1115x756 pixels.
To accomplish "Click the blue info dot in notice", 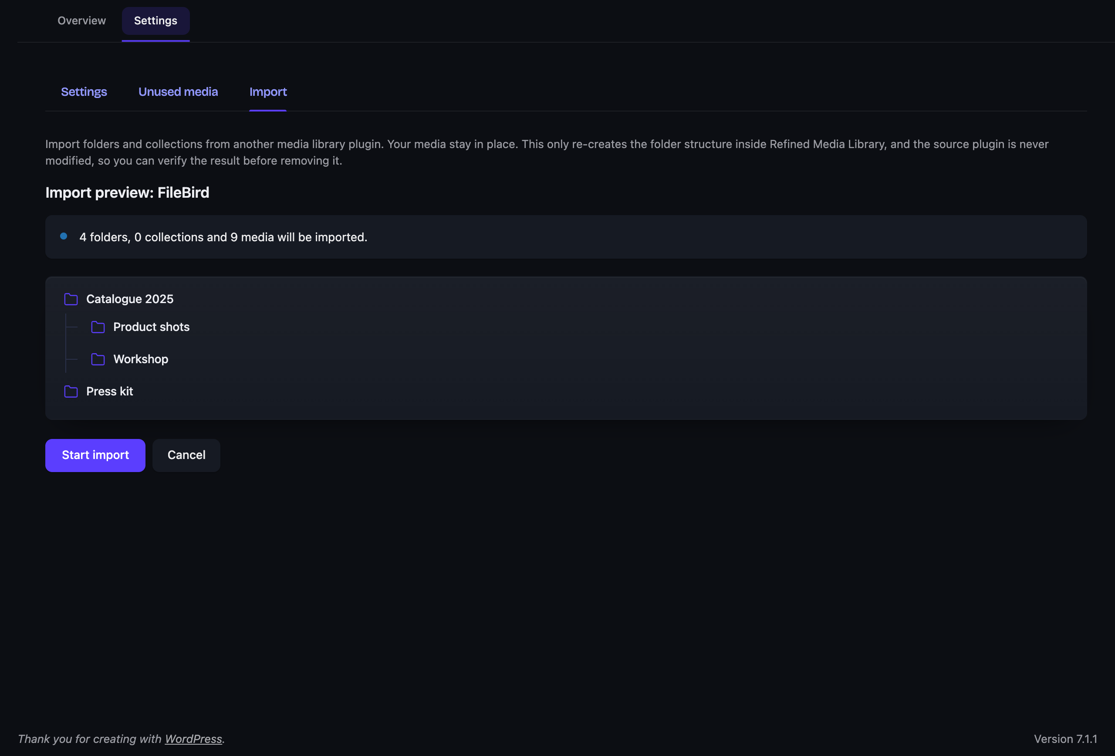I will tap(63, 236).
